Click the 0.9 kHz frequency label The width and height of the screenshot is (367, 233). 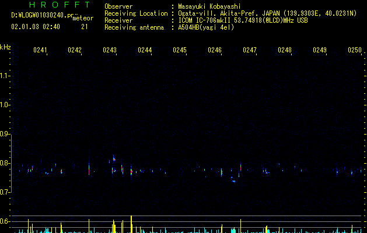[5, 134]
